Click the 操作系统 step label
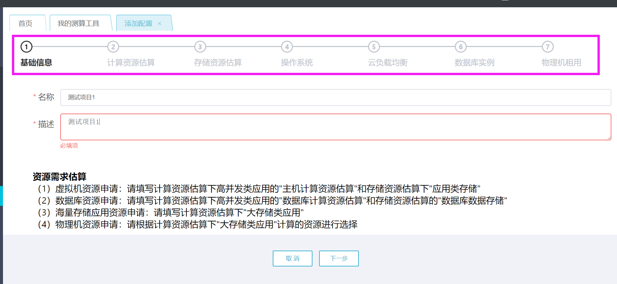Image resolution: width=617 pixels, height=284 pixels. 297,63
